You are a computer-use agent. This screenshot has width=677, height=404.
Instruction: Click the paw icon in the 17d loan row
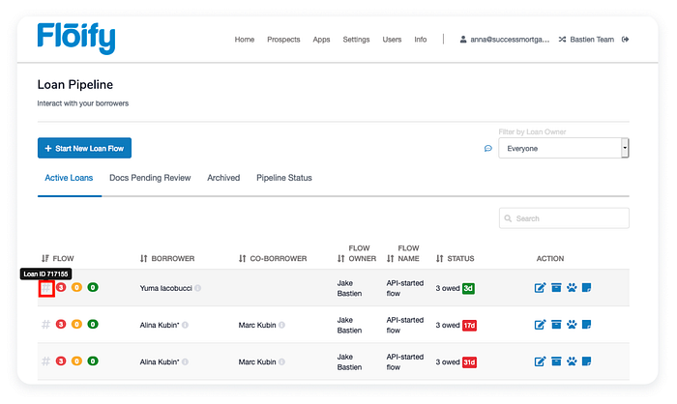coord(572,325)
